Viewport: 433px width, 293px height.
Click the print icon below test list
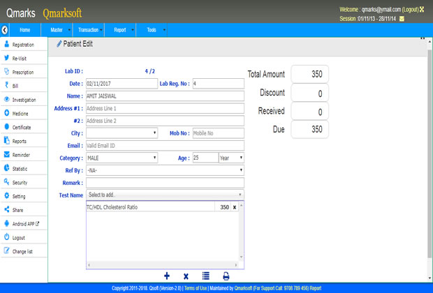[x=226, y=276]
